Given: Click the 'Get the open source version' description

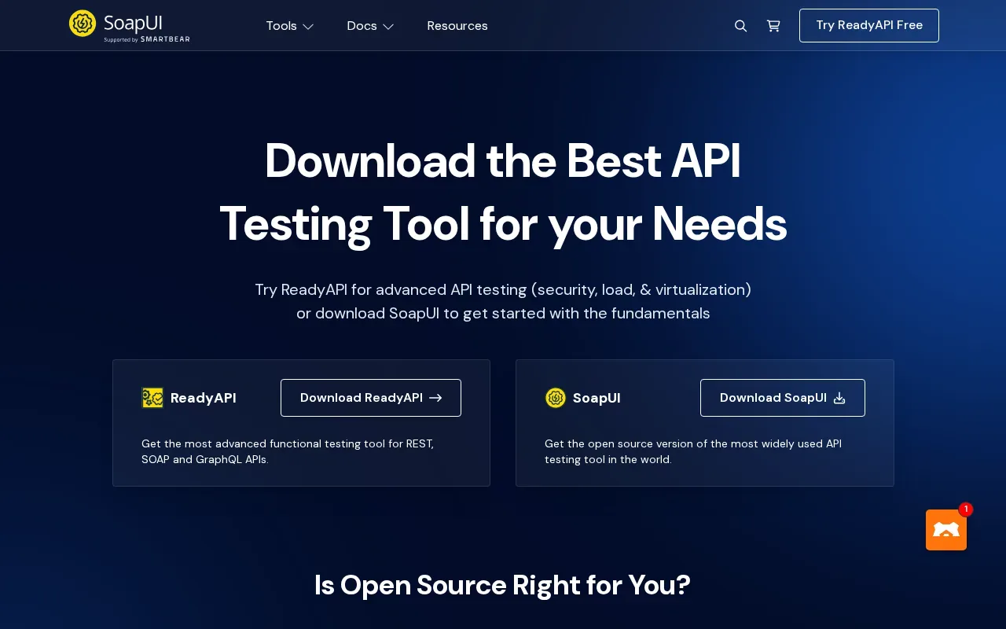Looking at the screenshot, I should pos(693,451).
